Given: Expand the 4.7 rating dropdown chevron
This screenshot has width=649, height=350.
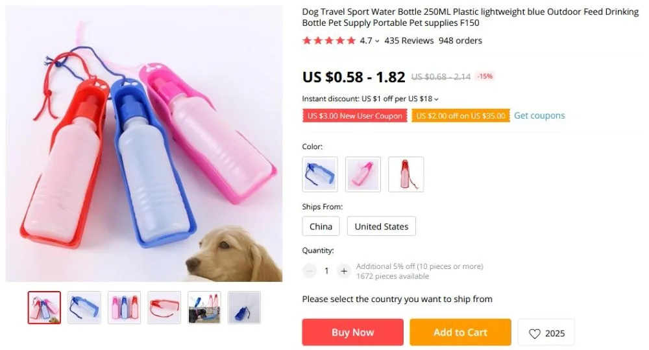Looking at the screenshot, I should (x=377, y=41).
